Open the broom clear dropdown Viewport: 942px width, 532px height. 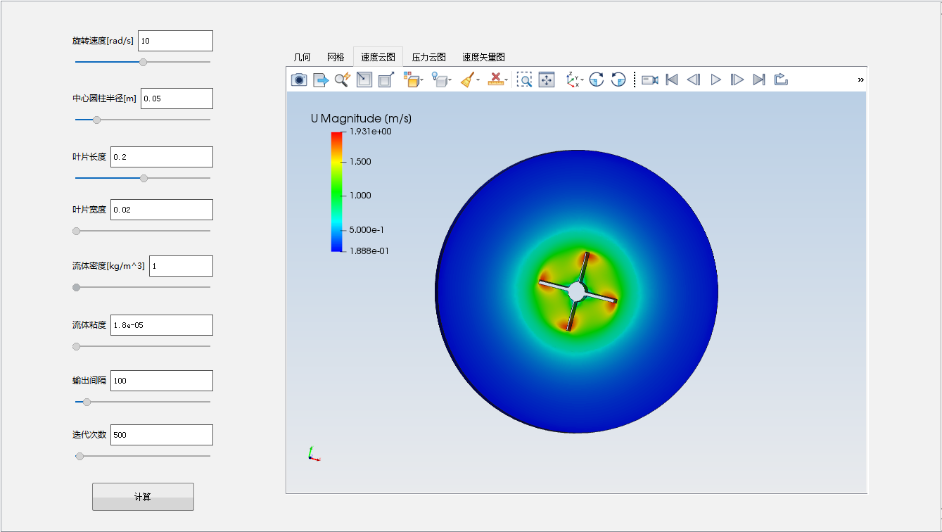469,80
